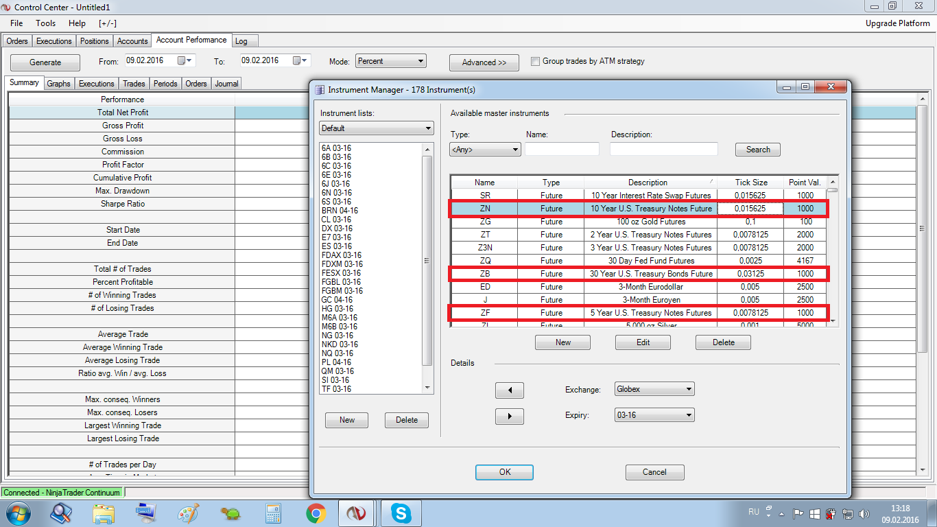Open Skype from the taskbar
The width and height of the screenshot is (937, 527).
point(401,513)
